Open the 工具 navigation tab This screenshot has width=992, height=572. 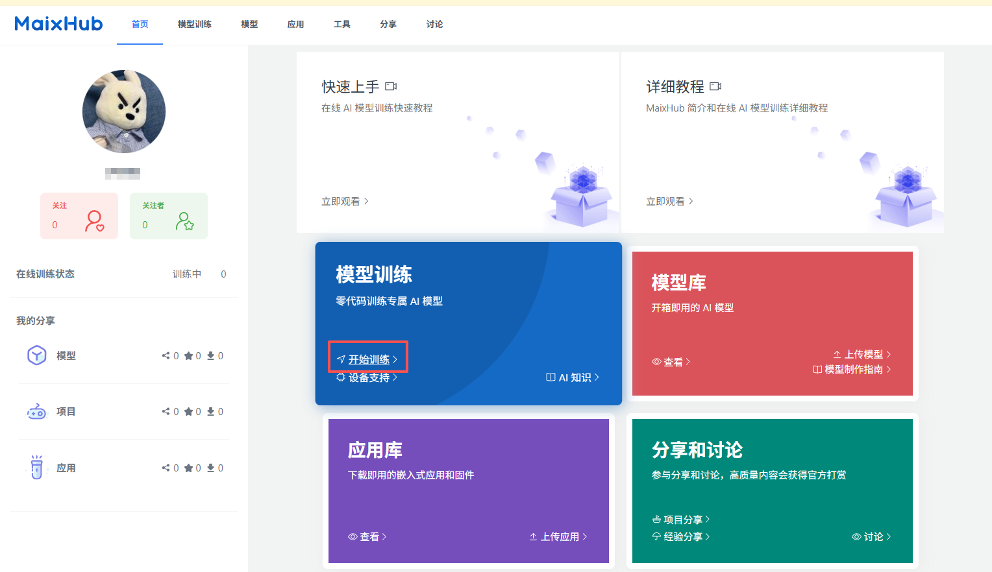[x=342, y=24]
